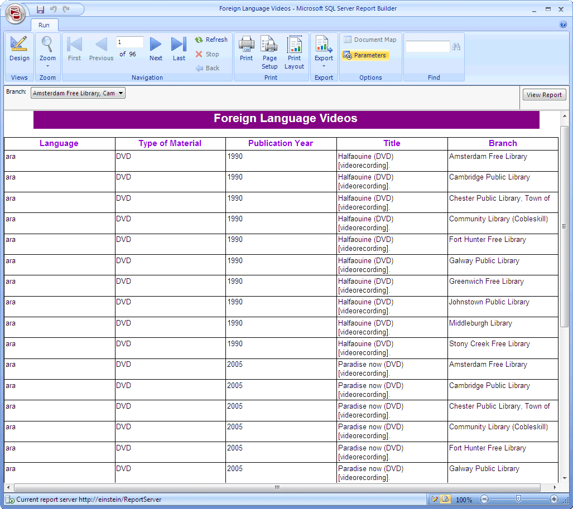This screenshot has height=509, width=573.
Task: Expand the Export options menu
Action: [x=324, y=52]
